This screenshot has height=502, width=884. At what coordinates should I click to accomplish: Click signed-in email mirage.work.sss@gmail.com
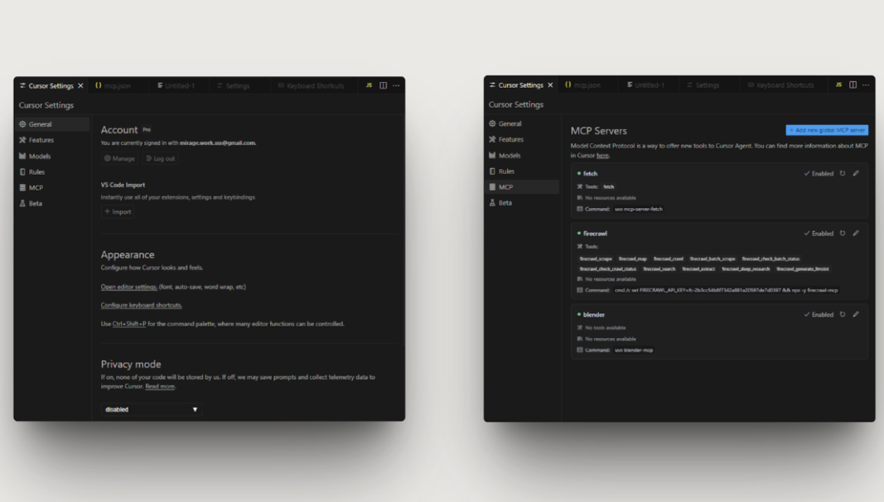click(218, 143)
